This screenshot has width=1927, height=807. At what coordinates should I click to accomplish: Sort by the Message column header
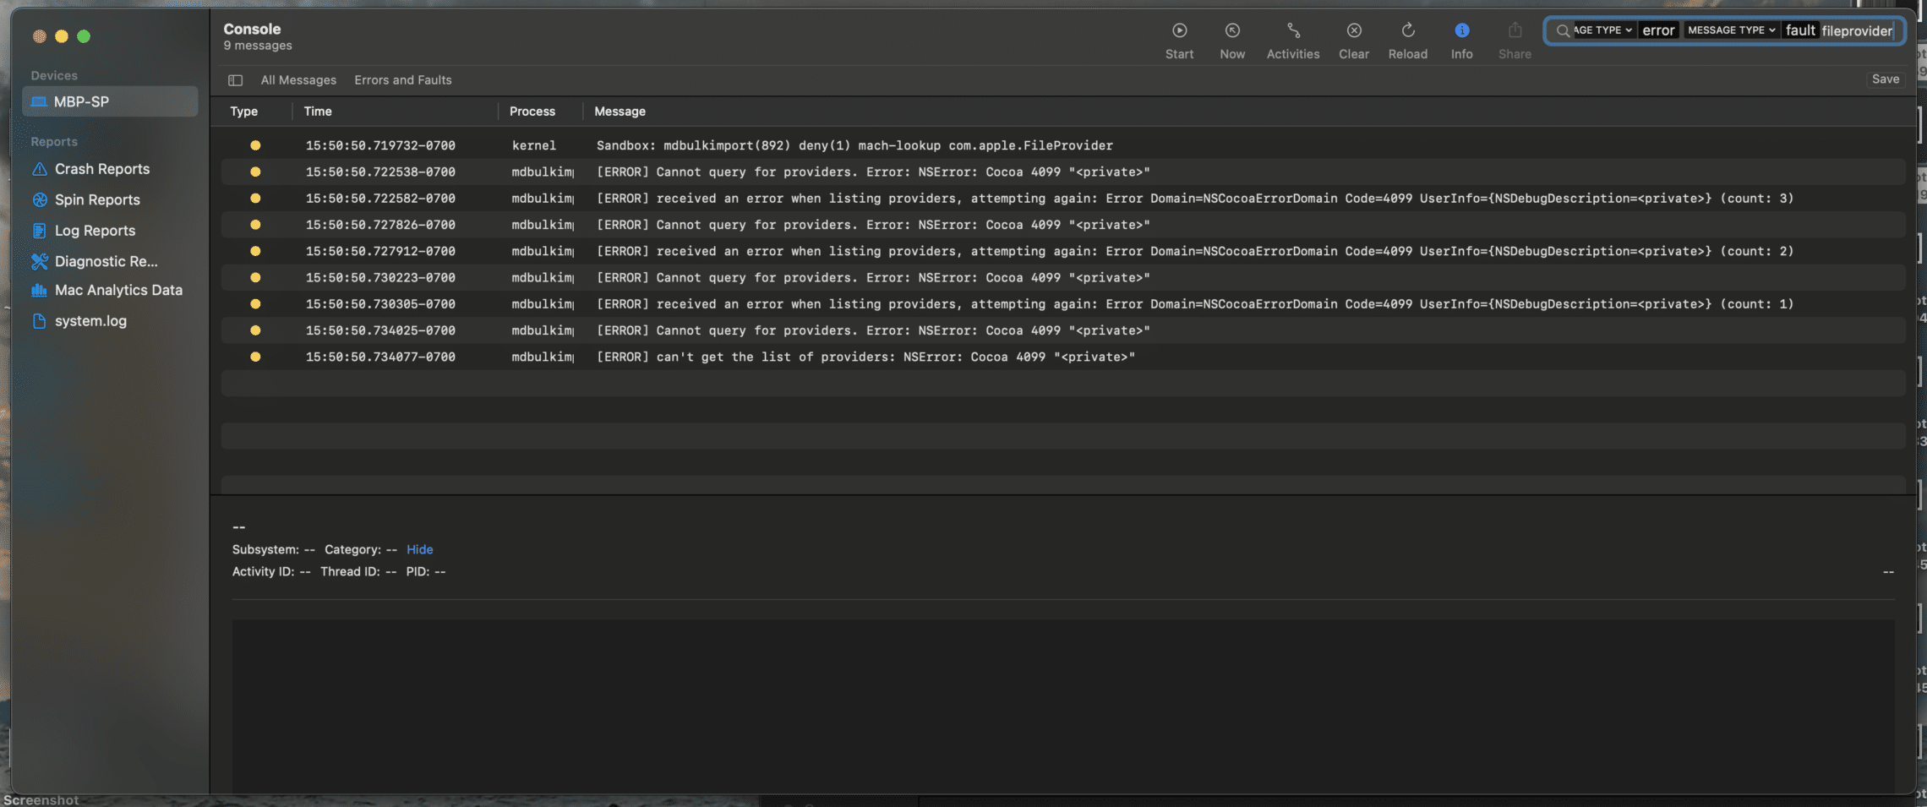tap(620, 112)
